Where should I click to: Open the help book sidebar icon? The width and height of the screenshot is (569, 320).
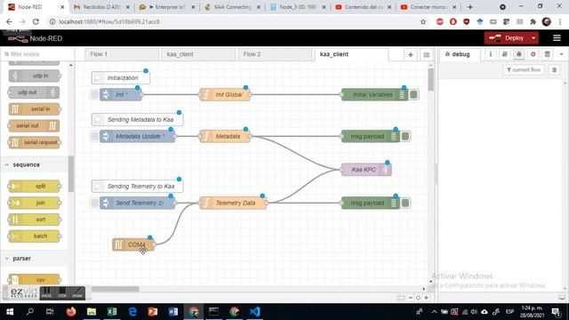coord(504,54)
